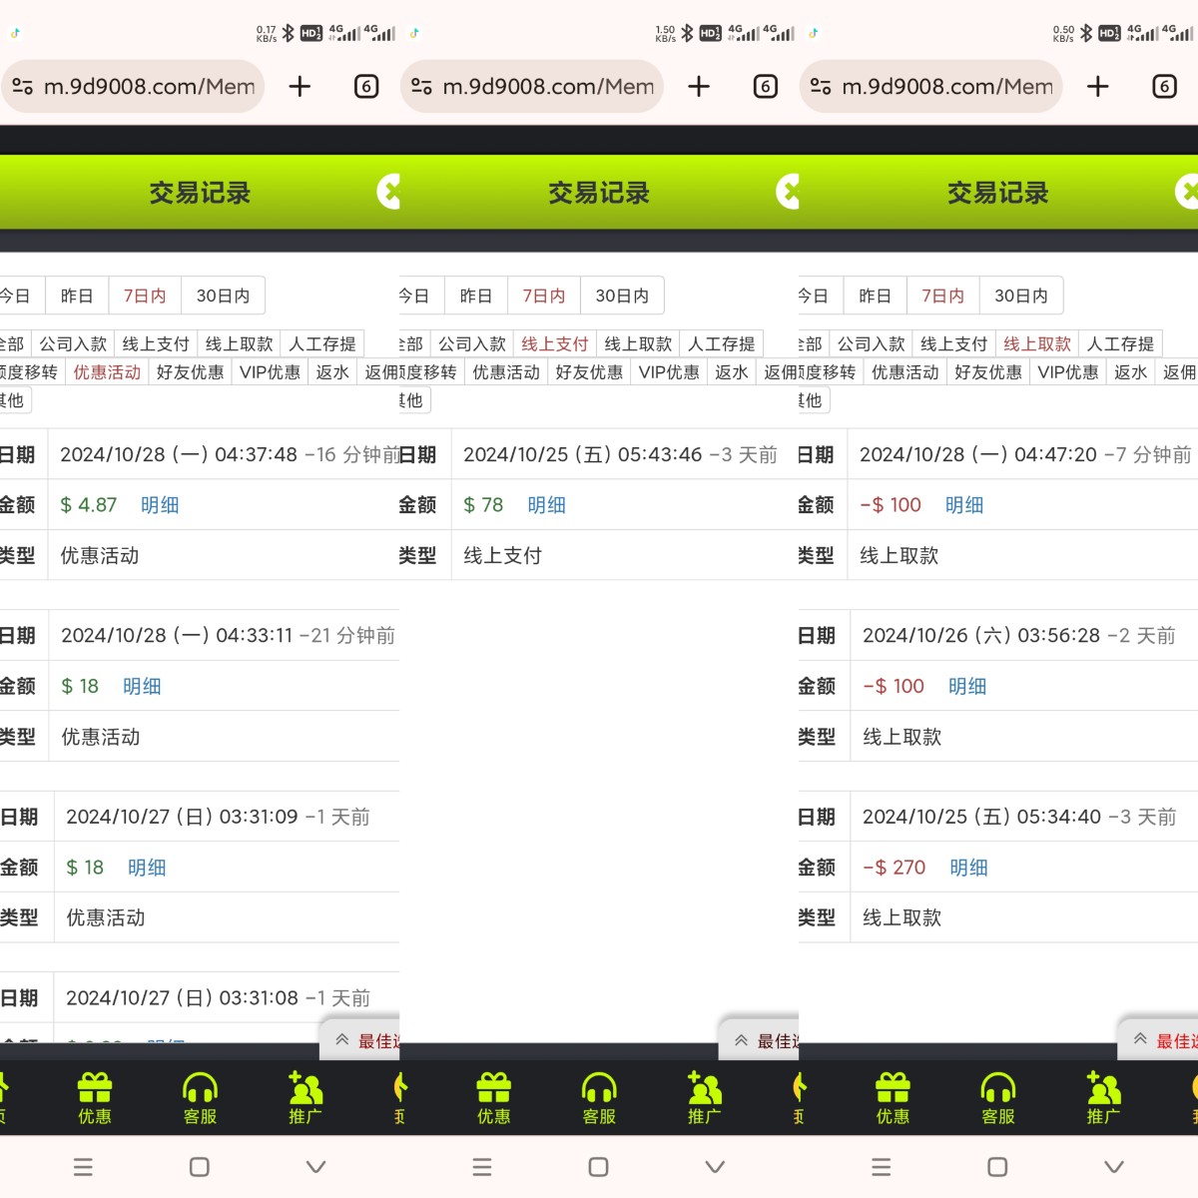1198x1198 pixels.
Task: Select the red highlighted 线上支付 filter
Action: [554, 344]
